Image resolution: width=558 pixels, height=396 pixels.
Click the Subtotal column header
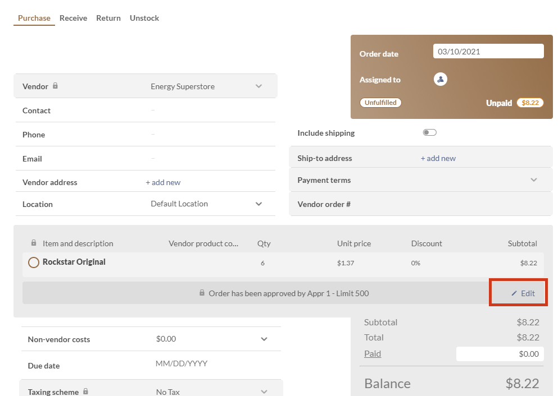coord(522,243)
